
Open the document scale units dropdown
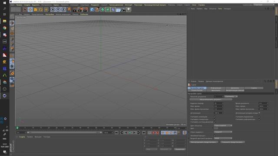point(231,97)
